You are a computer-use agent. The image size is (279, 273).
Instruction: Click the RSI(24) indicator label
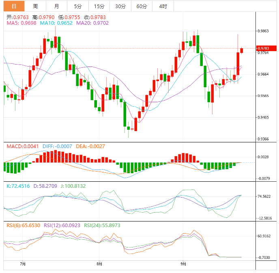pyautogui.click(x=102, y=225)
